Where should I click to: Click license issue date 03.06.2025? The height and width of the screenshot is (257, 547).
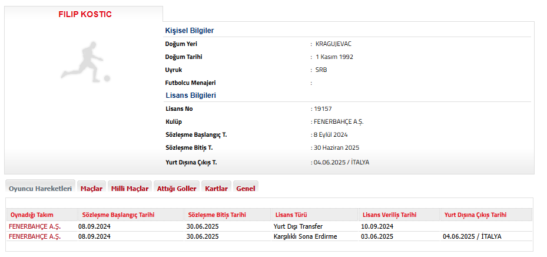(377, 236)
